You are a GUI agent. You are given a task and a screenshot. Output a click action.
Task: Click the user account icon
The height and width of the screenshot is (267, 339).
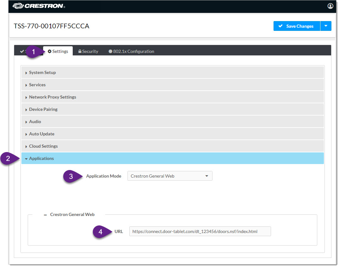pos(330,6)
